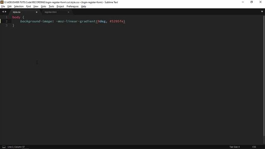Click the body selector text

[16, 17]
